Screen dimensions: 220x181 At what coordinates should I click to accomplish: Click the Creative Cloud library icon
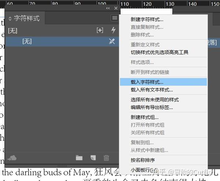click(x=12, y=158)
